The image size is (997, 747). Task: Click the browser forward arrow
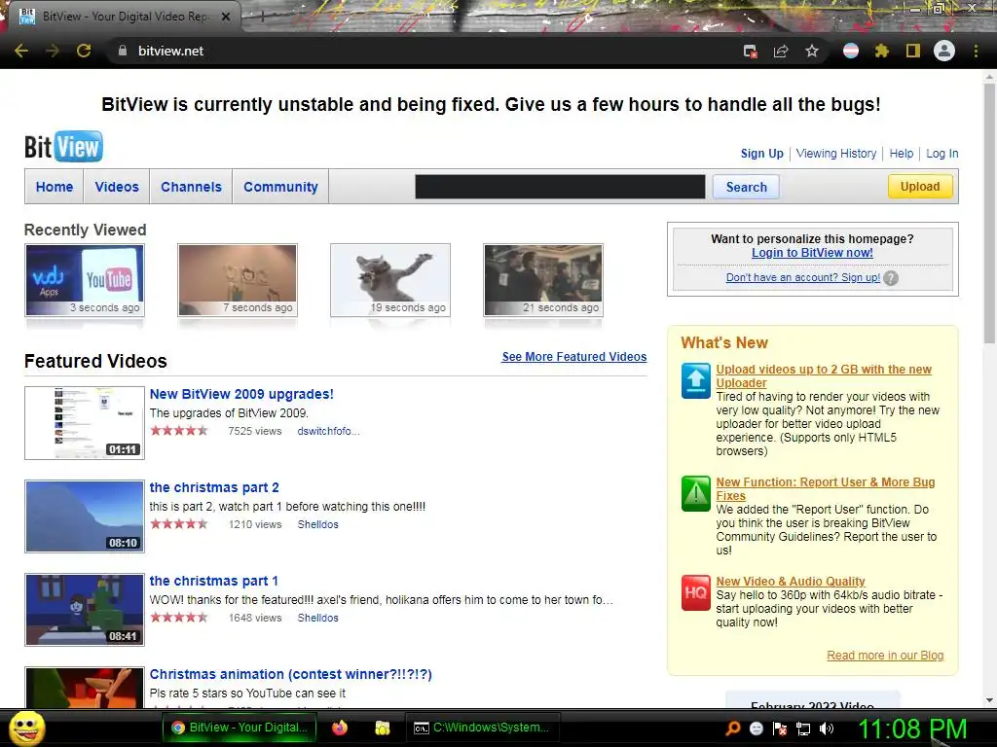[53, 51]
